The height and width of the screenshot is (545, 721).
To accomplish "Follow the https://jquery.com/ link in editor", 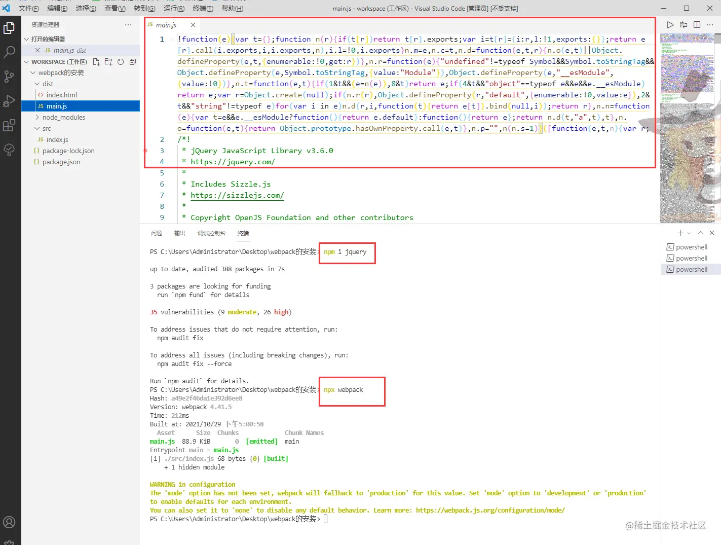I will click(x=233, y=162).
